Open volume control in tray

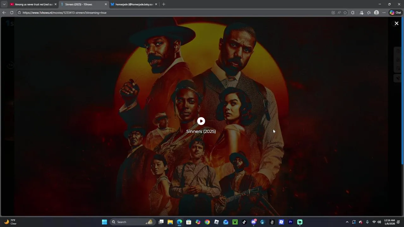click(379, 222)
